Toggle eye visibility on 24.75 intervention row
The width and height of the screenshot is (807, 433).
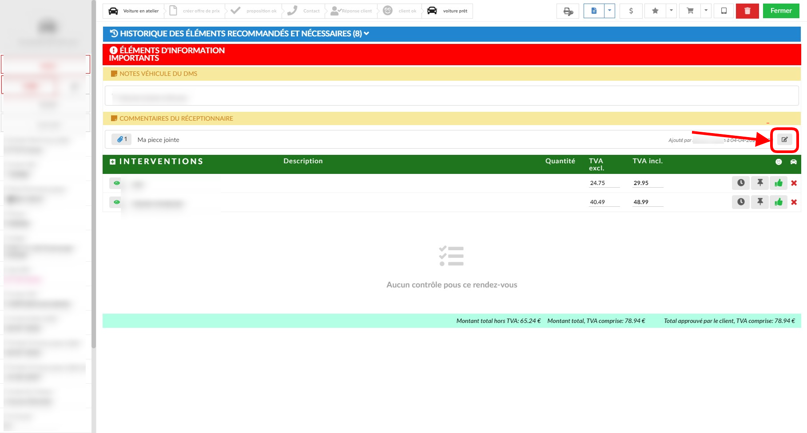(x=116, y=183)
